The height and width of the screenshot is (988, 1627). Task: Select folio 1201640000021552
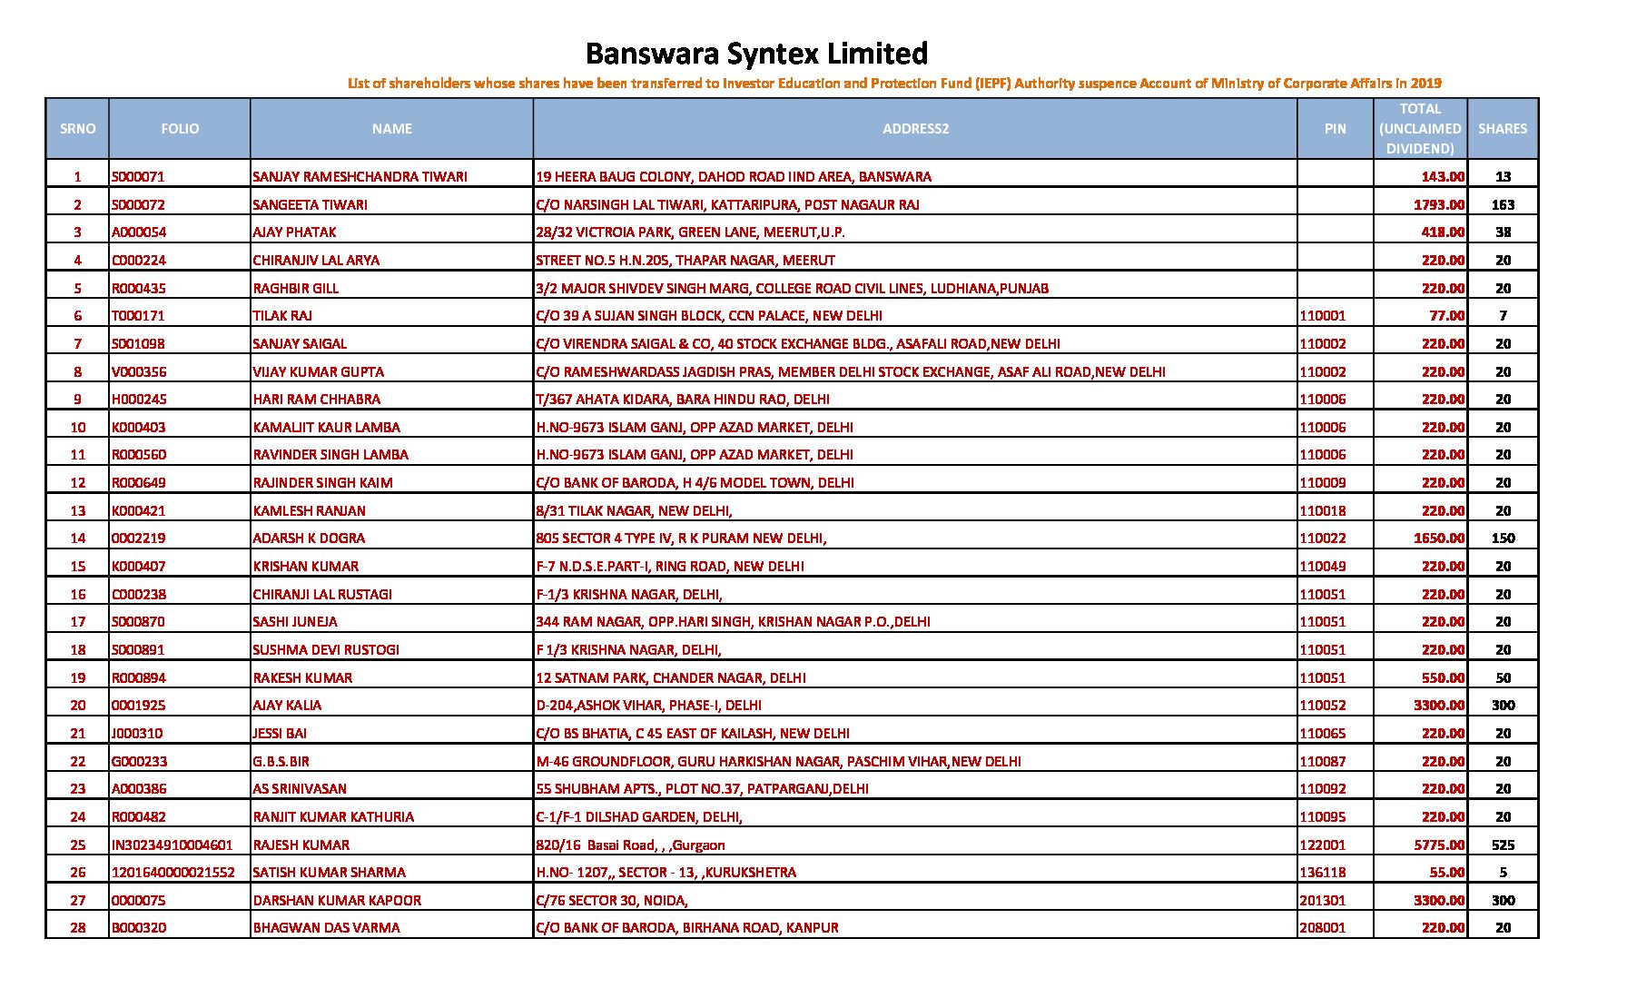pos(173,872)
